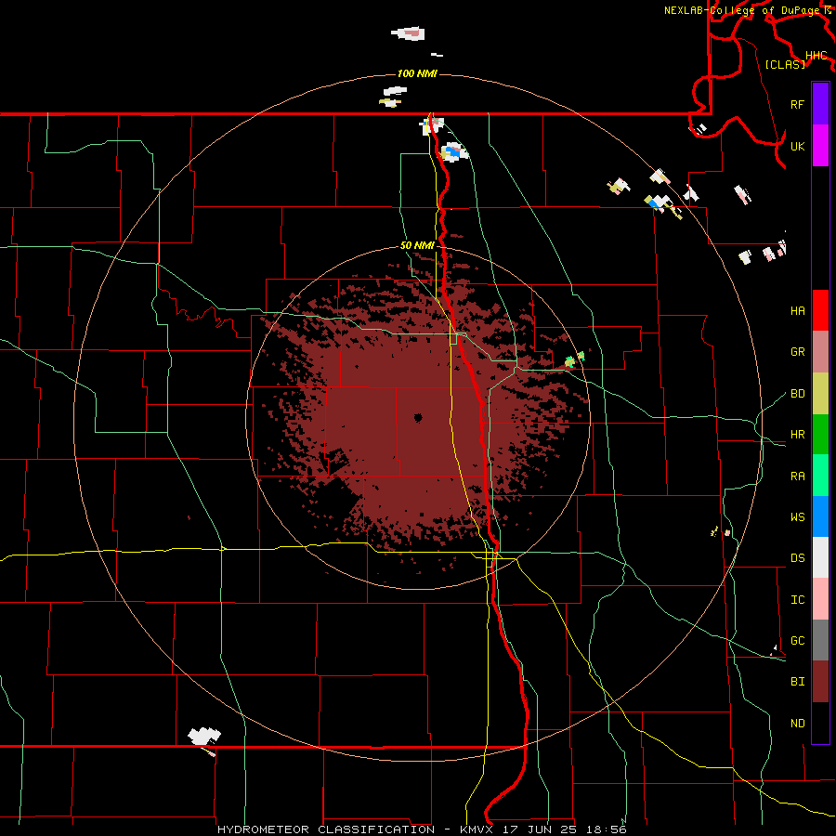Click the HA legend label
This screenshot has width=836, height=836.
point(798,311)
